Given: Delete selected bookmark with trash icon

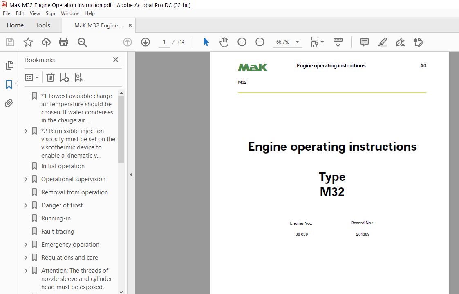Looking at the screenshot, I should tap(50, 77).
